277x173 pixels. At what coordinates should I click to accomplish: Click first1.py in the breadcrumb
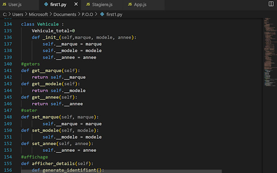(x=114, y=14)
